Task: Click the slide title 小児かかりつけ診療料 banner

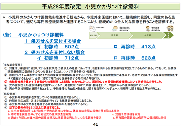Action: click(x=90, y=7)
